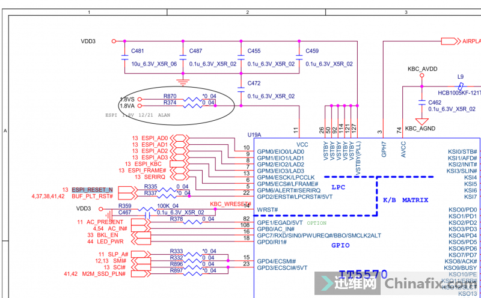Screen dimensions: 481x298
Task: Click the 100K_04 resistor value
Action: 168,206
